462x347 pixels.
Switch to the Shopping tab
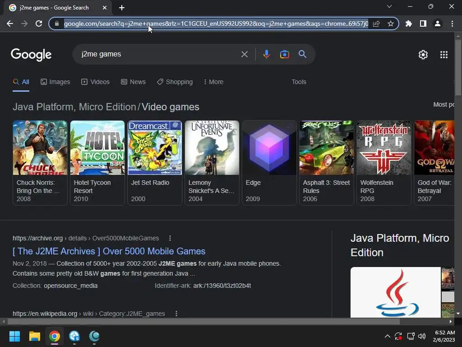pyautogui.click(x=175, y=82)
